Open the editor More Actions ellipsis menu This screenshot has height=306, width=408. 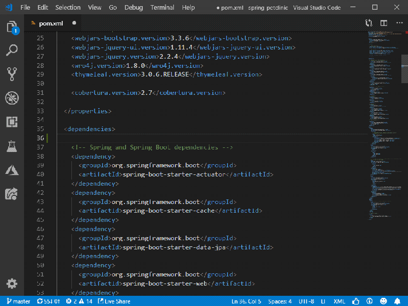point(399,23)
